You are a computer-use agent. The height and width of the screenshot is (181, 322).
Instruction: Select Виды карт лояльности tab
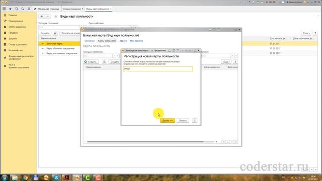[x=98, y=9]
